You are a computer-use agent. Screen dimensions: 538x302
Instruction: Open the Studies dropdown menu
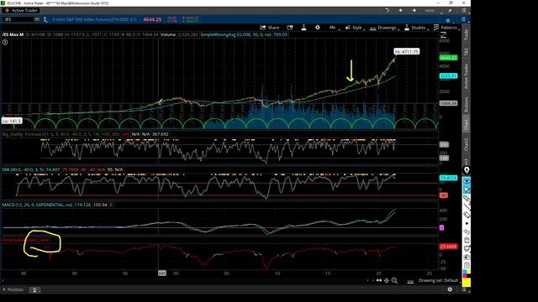(416, 28)
